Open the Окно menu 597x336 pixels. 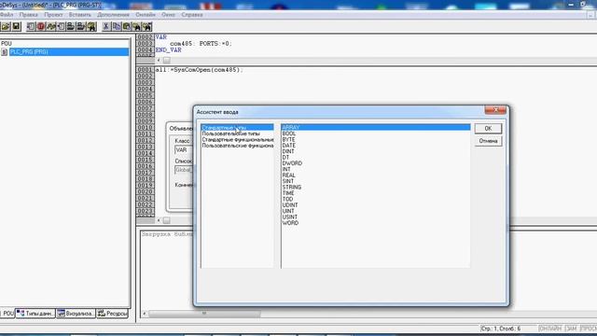coord(168,15)
